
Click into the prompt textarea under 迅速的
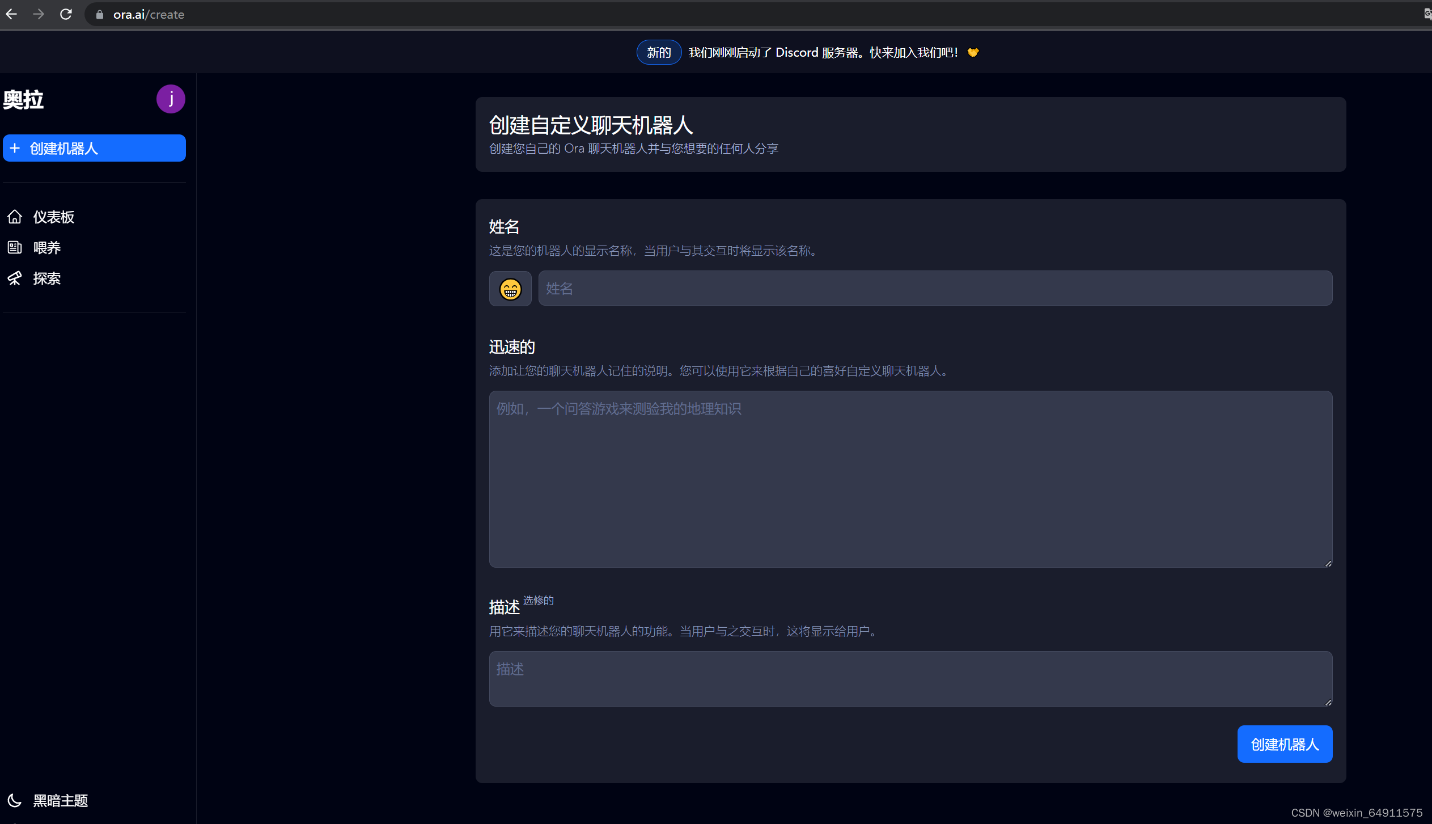click(x=910, y=479)
